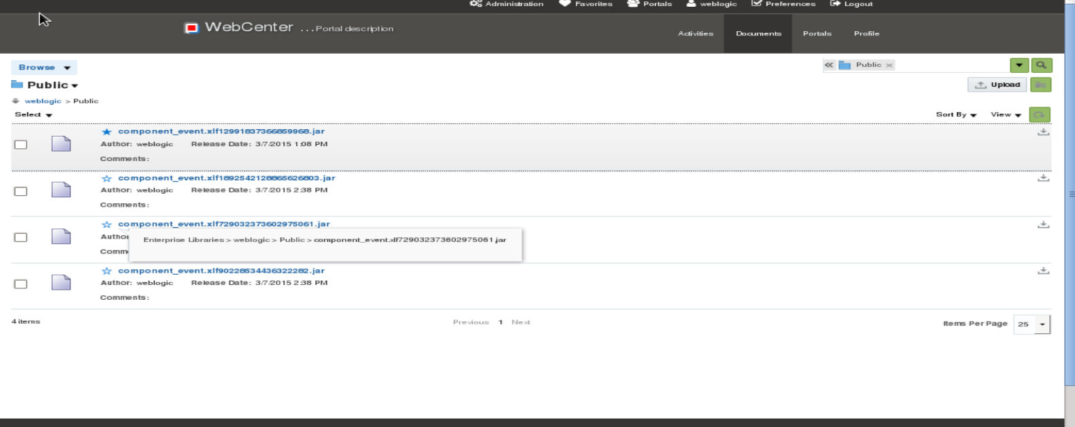This screenshot has width=1075, height=427.
Task: Refresh the document list with green icon
Action: [1040, 115]
